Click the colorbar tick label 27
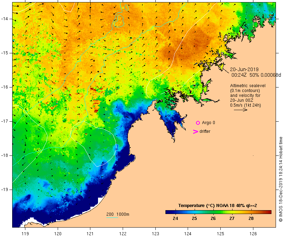 point(232,219)
